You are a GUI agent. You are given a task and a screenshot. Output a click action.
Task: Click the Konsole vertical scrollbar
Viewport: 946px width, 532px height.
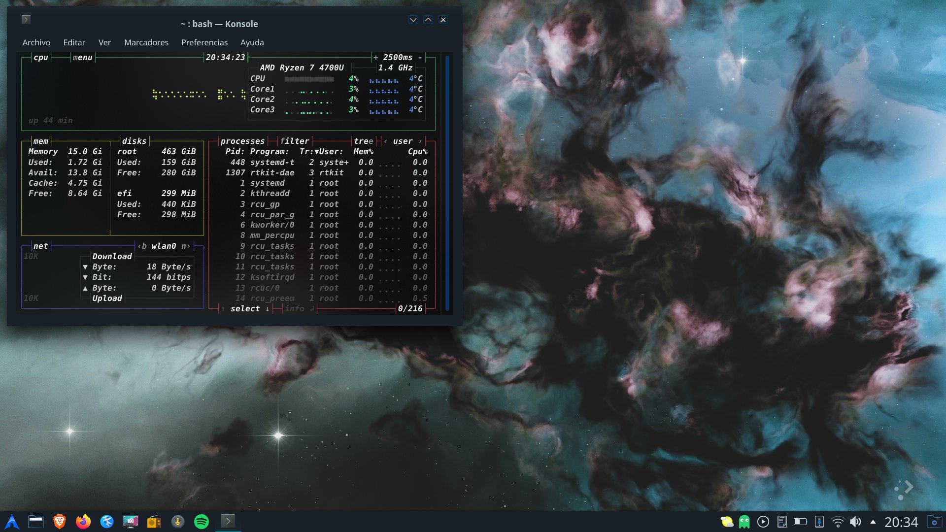pyautogui.click(x=447, y=182)
